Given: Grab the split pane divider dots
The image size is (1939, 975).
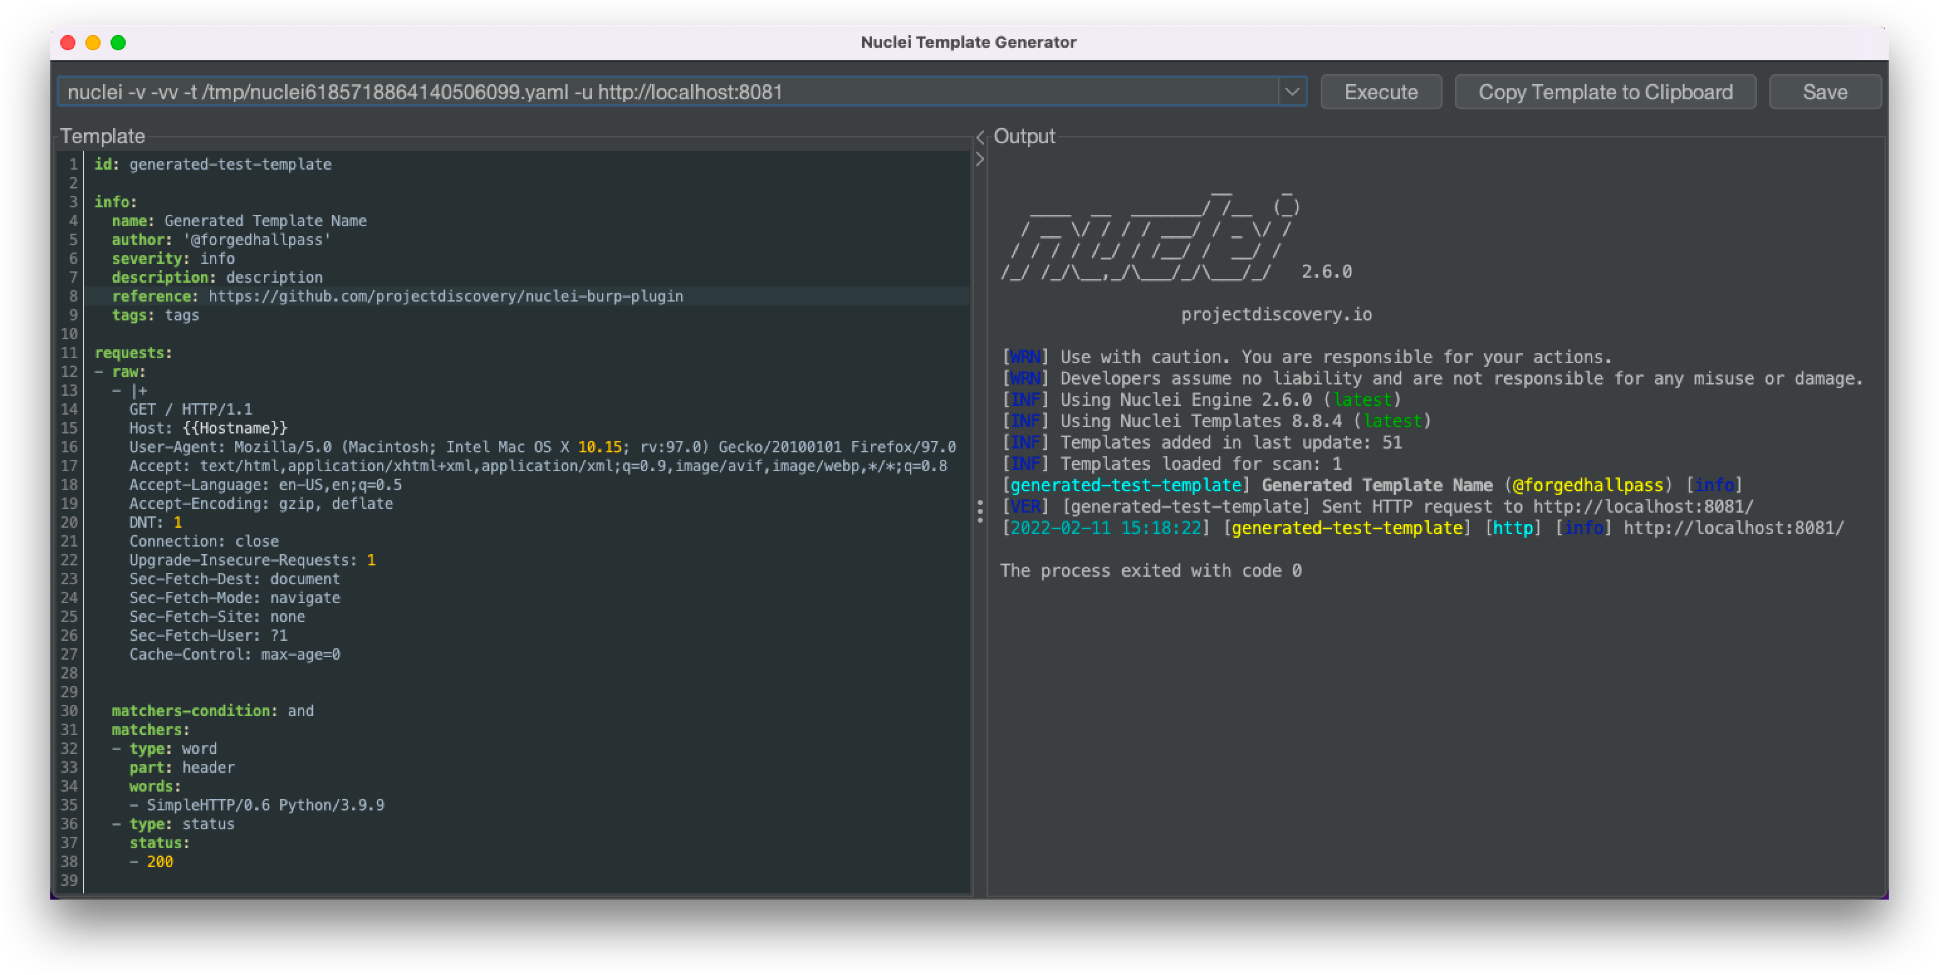Looking at the screenshot, I should coord(980,511).
